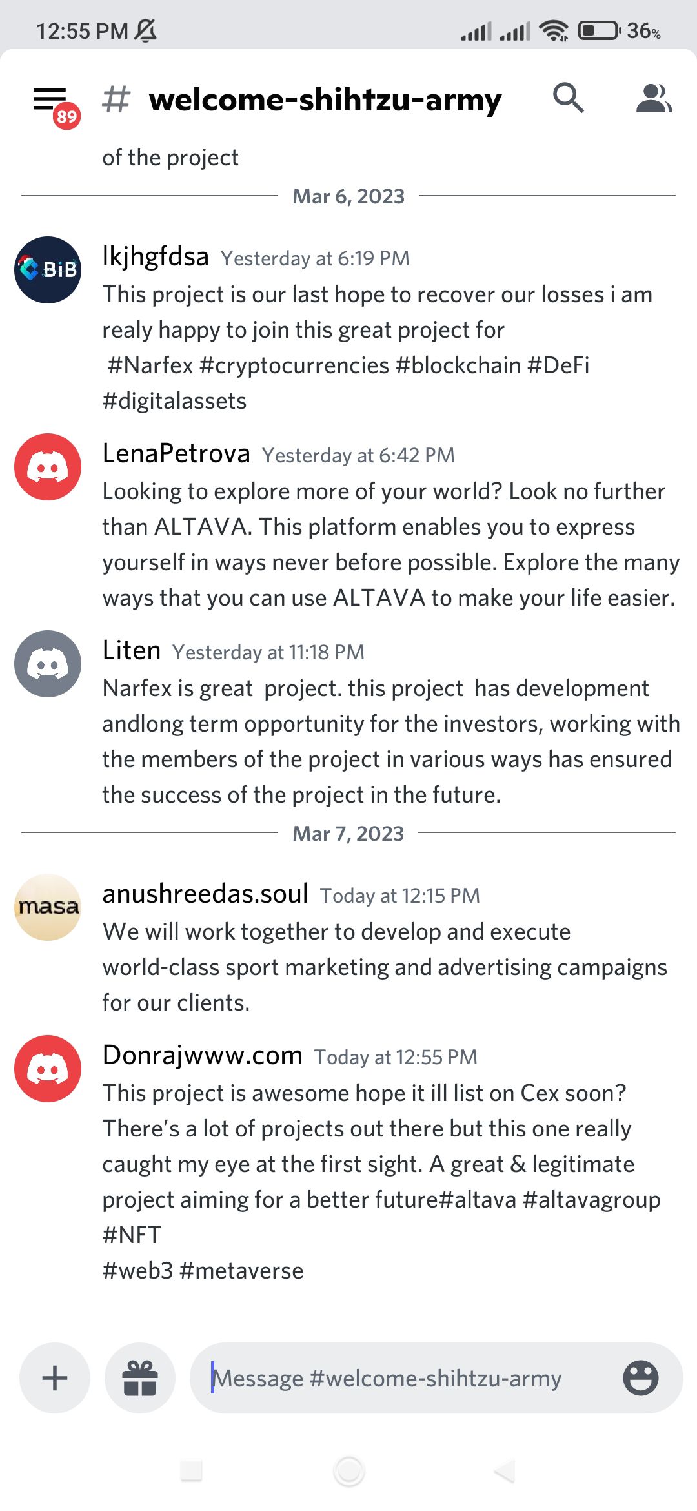The height and width of the screenshot is (1511, 697).
Task: Tap LenaPetrova's red Discord avatar
Action: (x=48, y=467)
